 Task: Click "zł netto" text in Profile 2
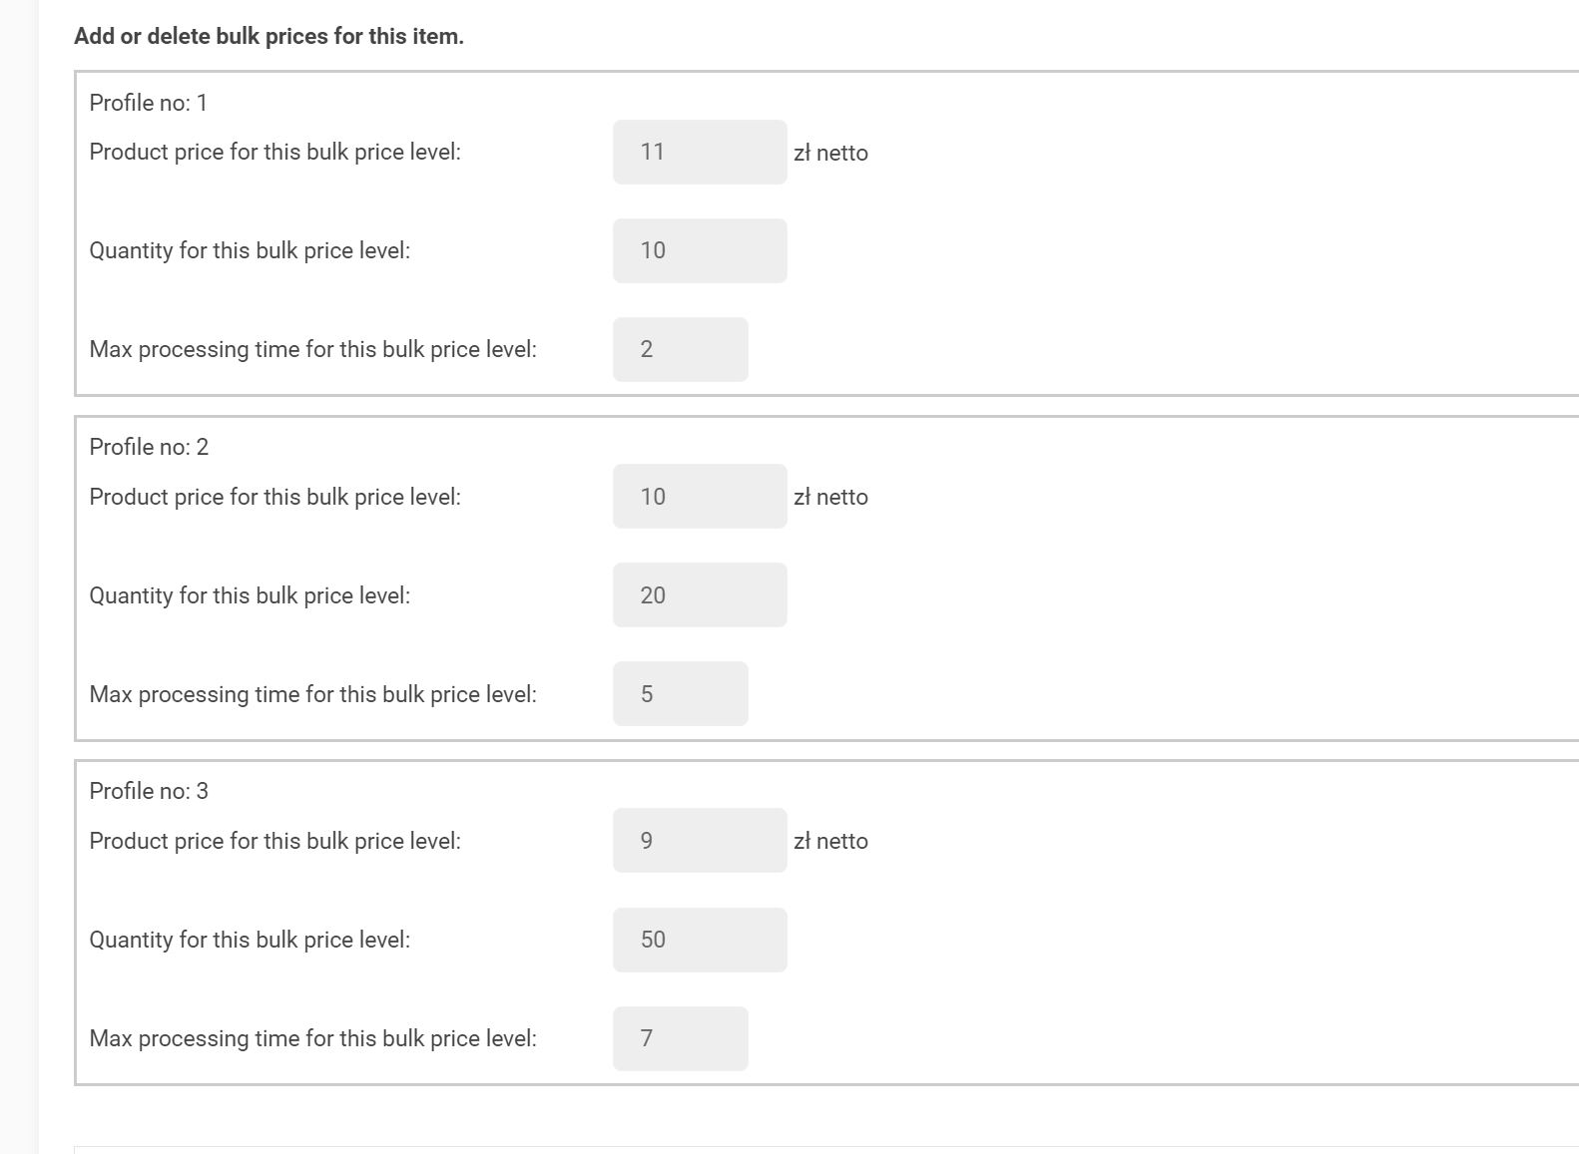click(830, 497)
